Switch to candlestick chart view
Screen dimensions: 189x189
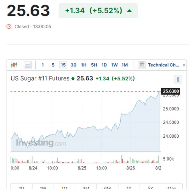point(14,65)
